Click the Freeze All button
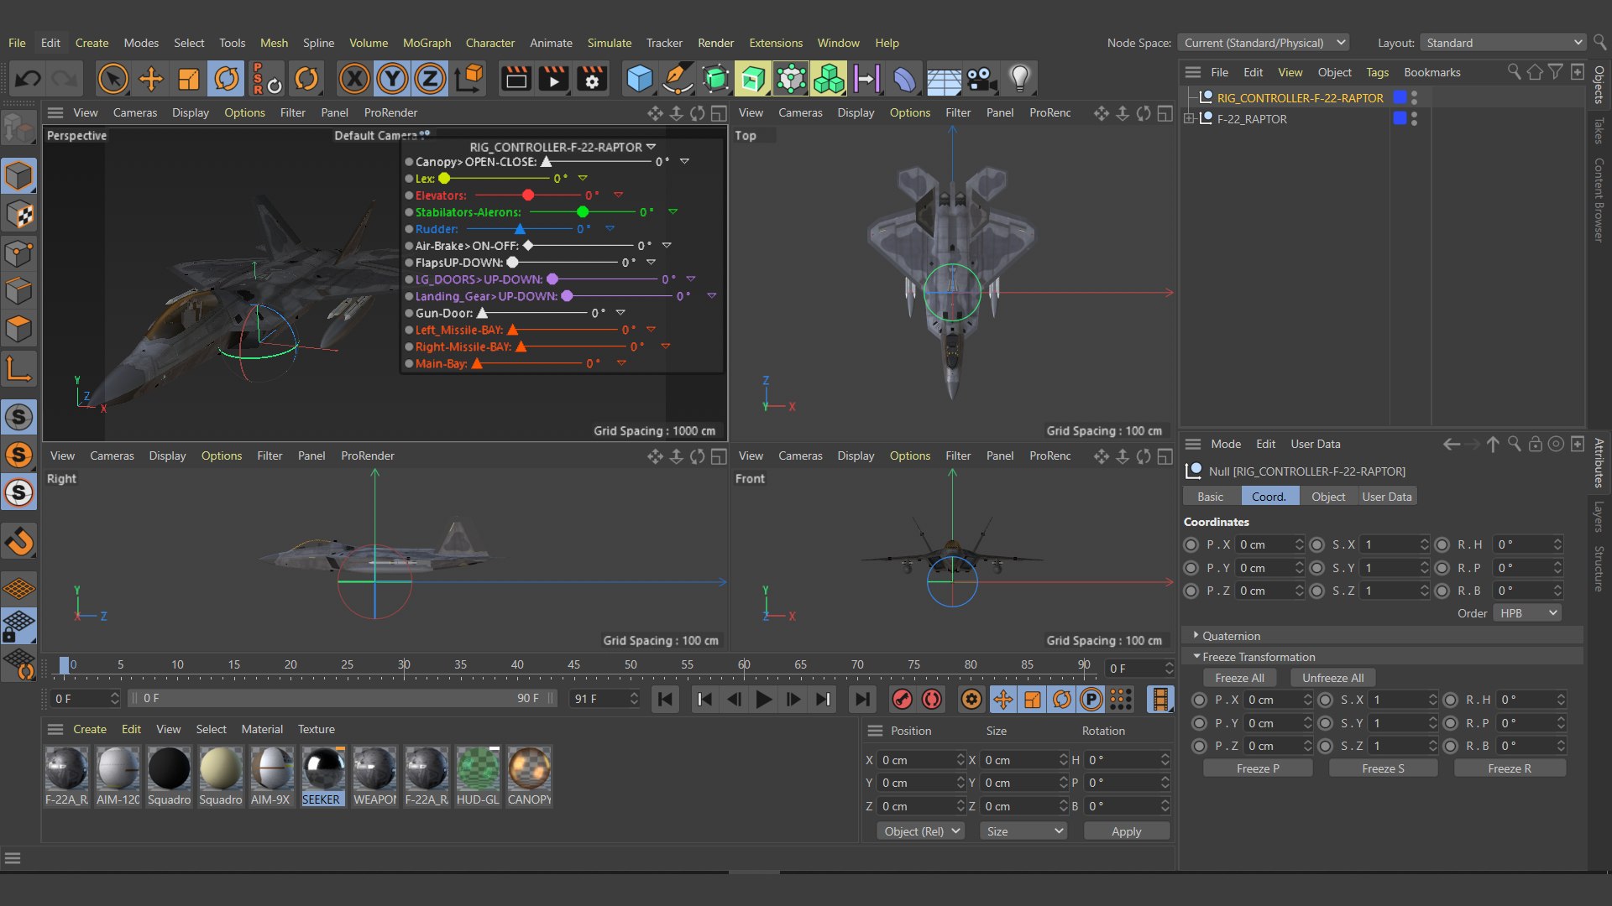Image resolution: width=1612 pixels, height=906 pixels. pos(1239,678)
